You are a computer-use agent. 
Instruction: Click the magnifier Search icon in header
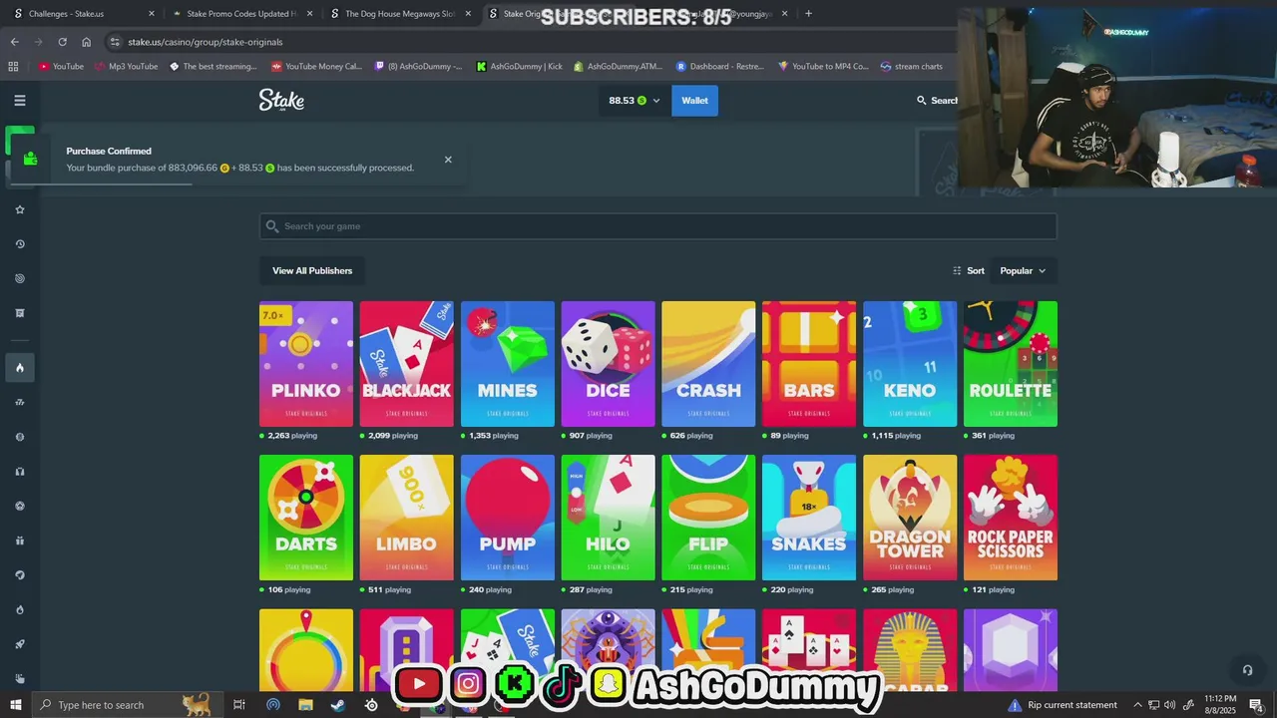point(922,101)
